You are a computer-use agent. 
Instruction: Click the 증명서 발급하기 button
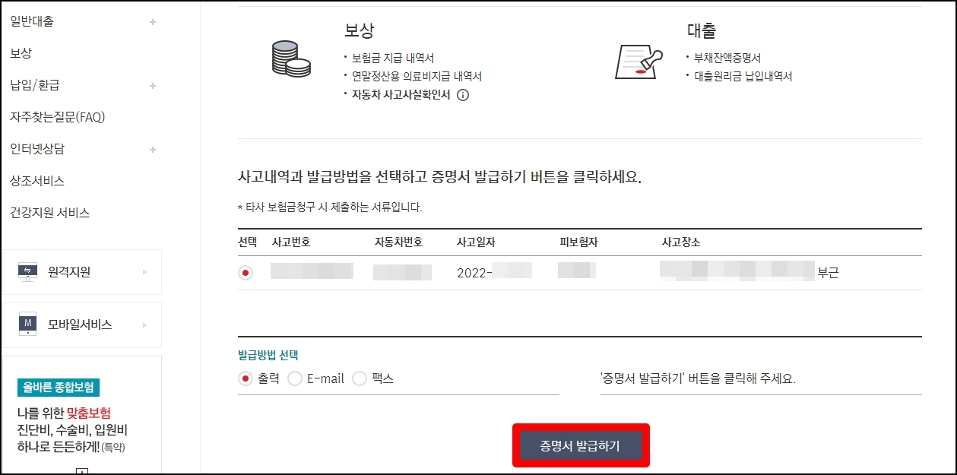[581, 446]
